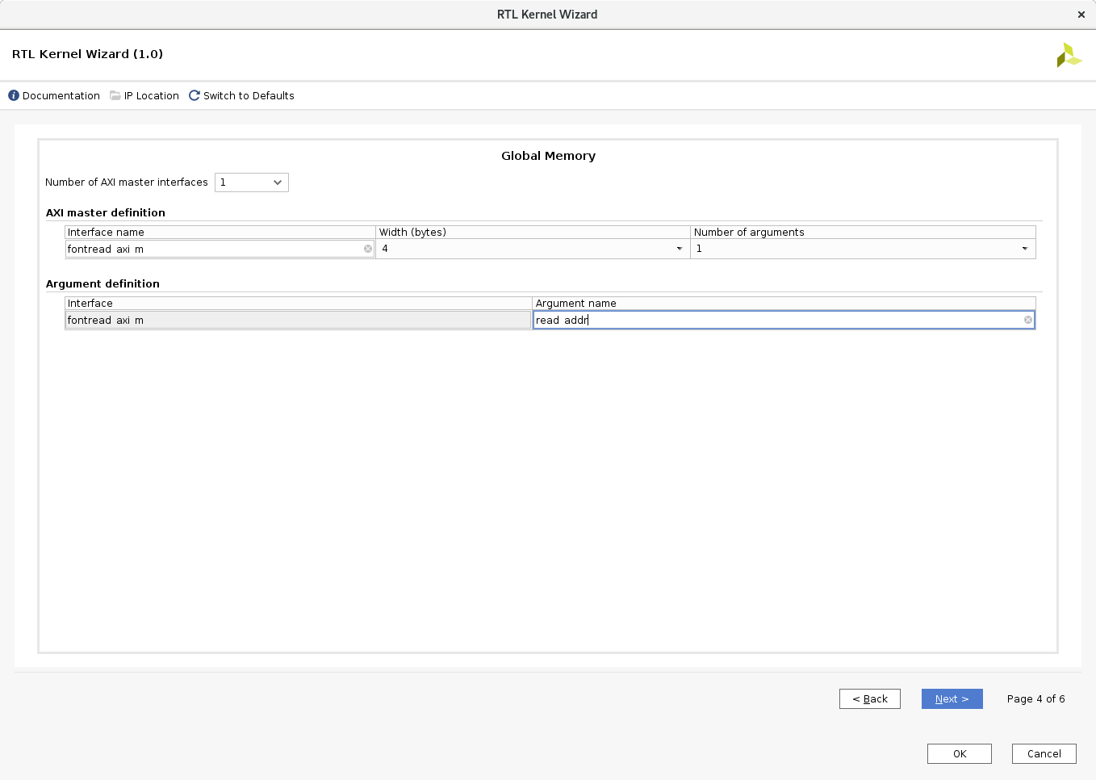Click the Width (bytes) column header
1096x780 pixels.
coord(533,232)
